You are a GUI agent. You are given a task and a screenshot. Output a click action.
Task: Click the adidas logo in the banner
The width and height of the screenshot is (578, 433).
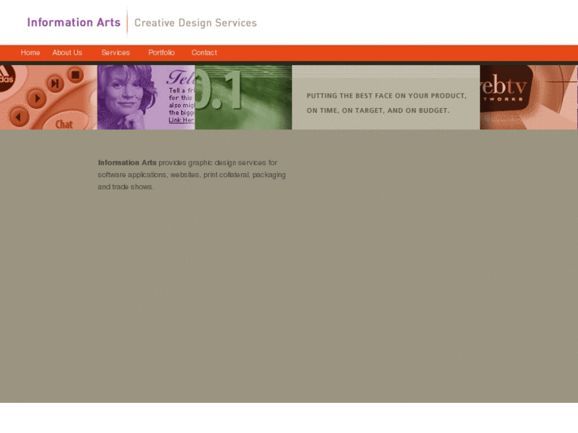pos(6,76)
